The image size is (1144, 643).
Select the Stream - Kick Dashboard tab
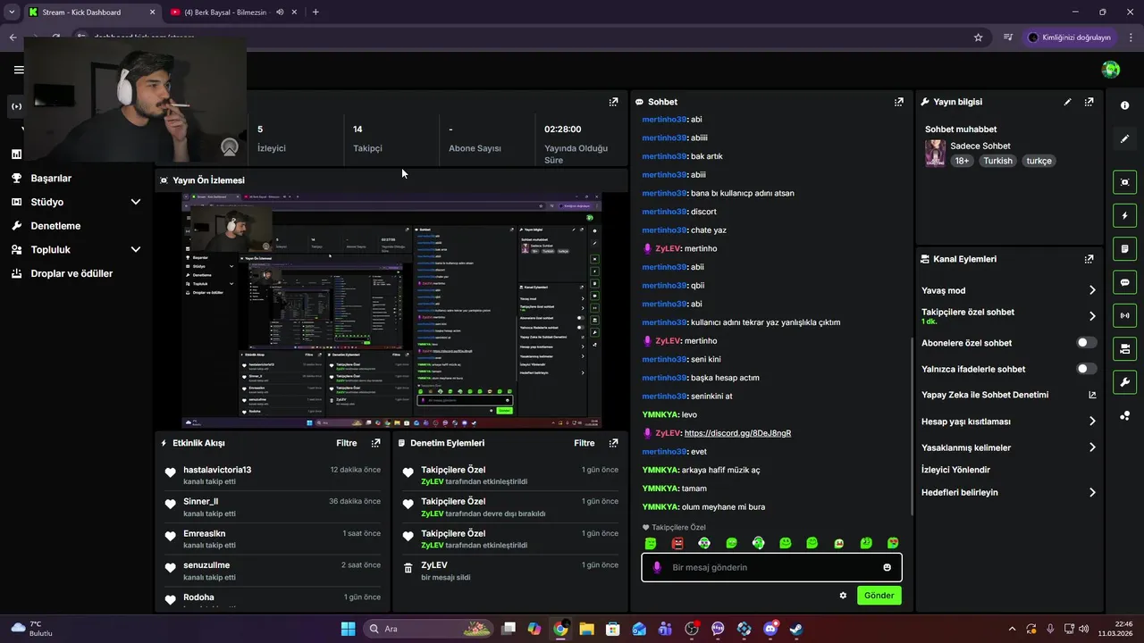click(91, 13)
